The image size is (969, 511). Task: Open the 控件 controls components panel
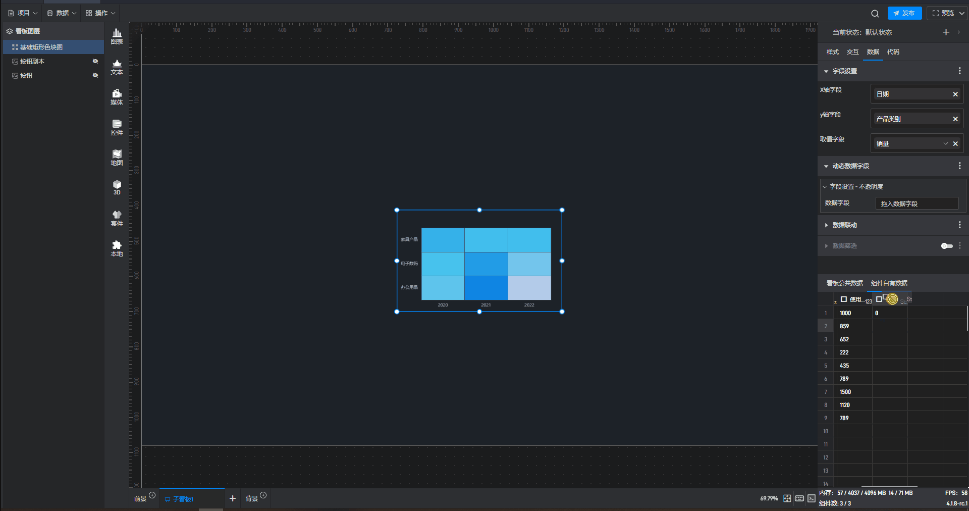pyautogui.click(x=117, y=127)
